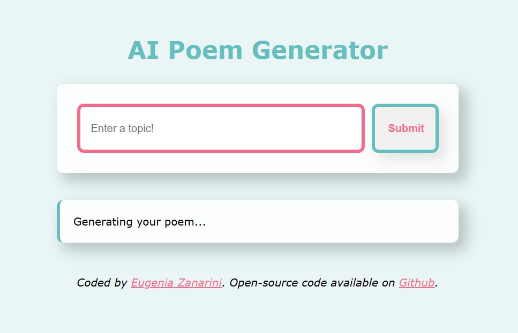Click the AI Poem Generator heading
The image size is (518, 333).
[x=259, y=50]
